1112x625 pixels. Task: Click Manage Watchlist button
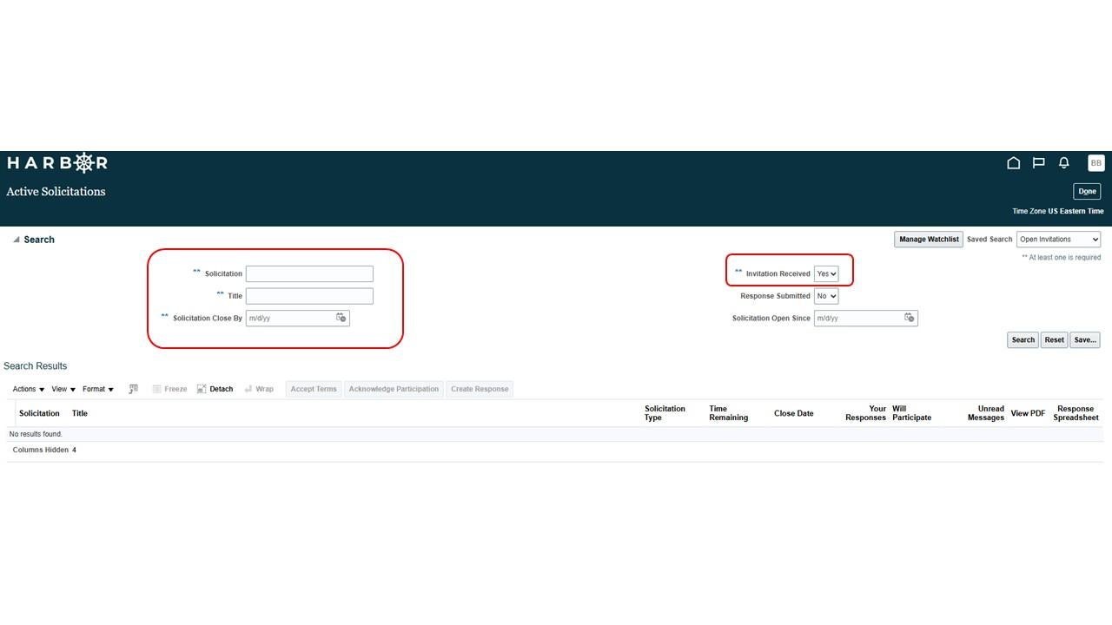click(x=929, y=240)
